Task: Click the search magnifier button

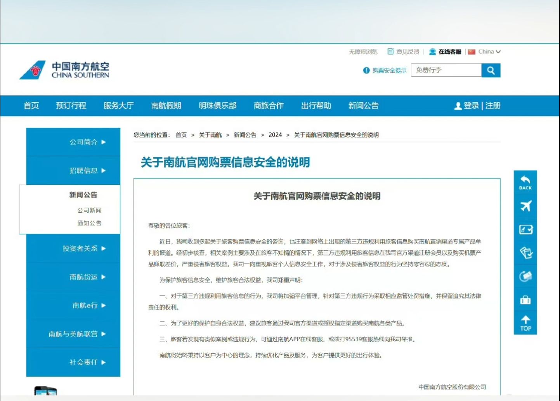Action: point(491,70)
